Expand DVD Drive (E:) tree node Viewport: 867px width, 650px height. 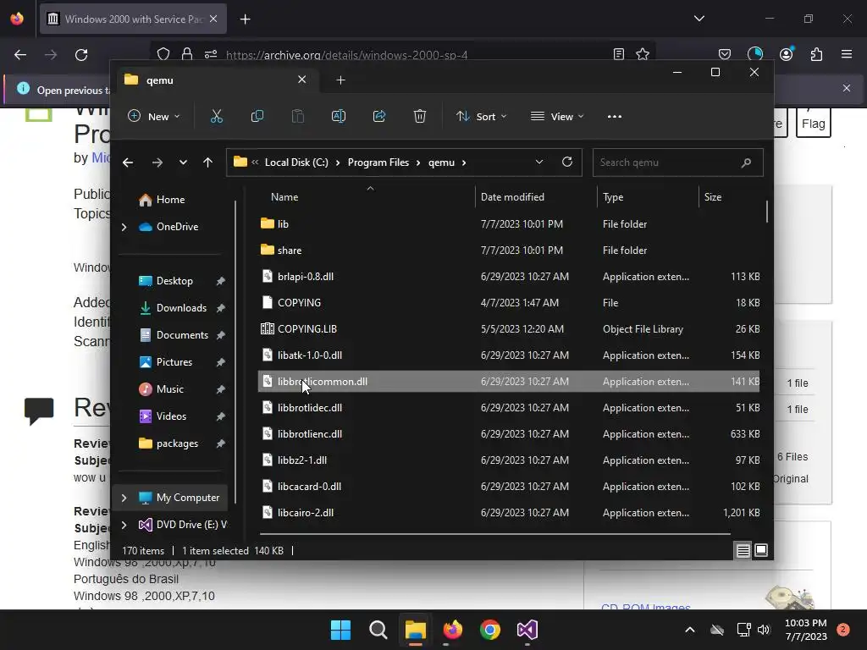click(124, 525)
